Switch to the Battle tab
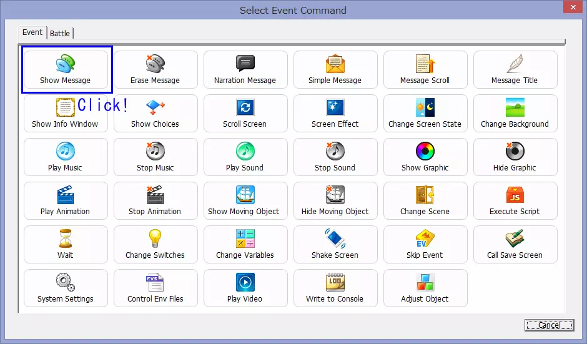This screenshot has width=587, height=344. 60,33
